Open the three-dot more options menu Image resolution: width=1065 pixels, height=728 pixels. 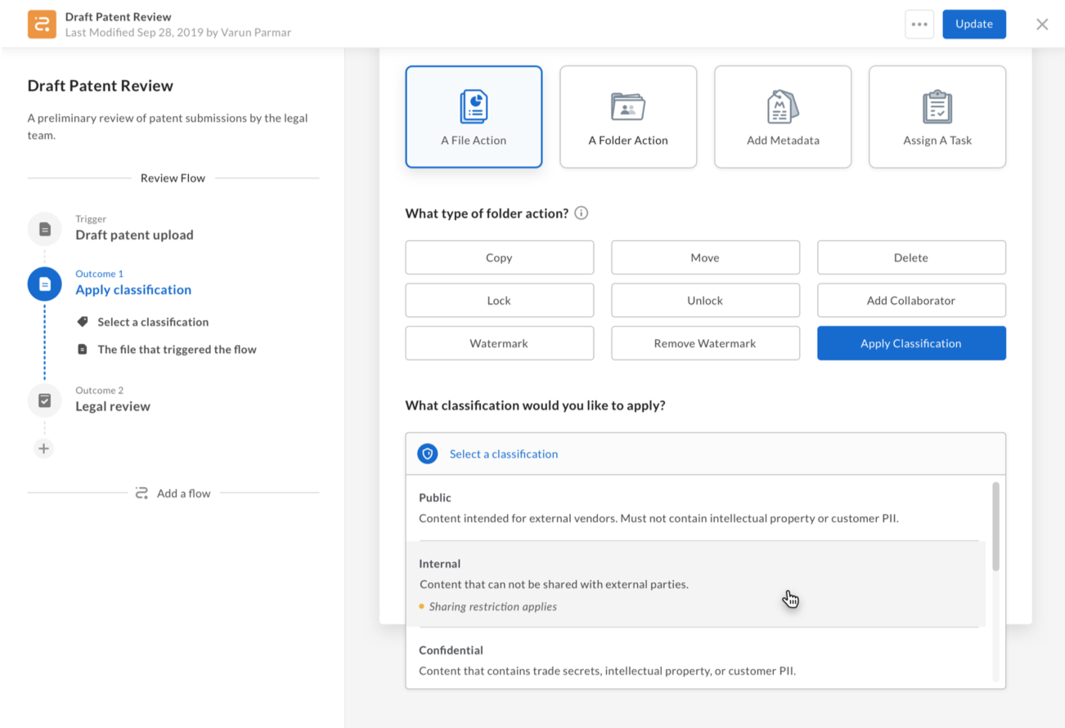pos(919,25)
